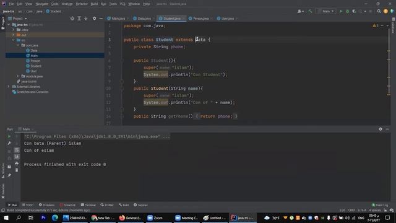Open Main run configuration dropdown

click(326, 11)
